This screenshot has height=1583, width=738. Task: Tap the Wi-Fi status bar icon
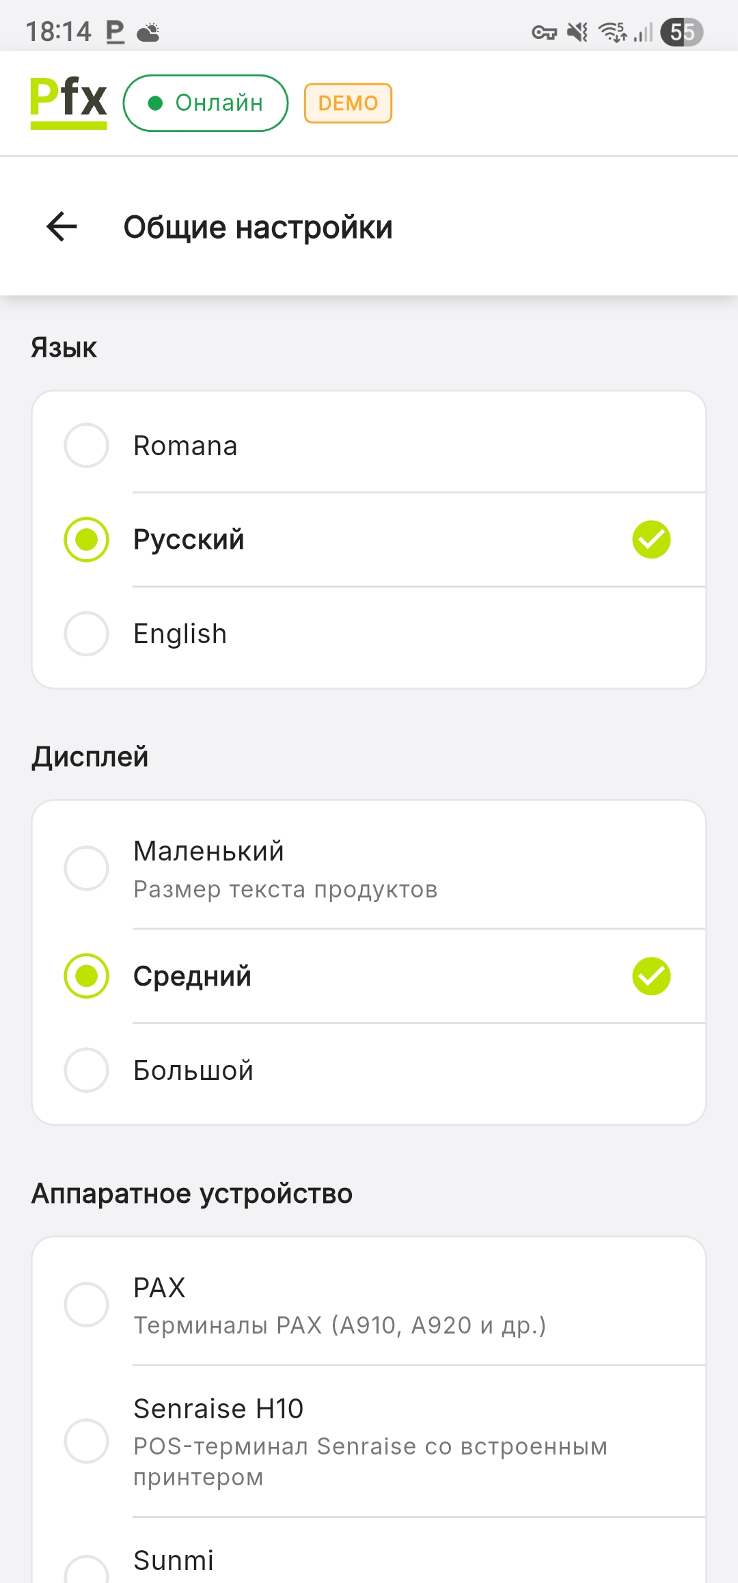(612, 32)
